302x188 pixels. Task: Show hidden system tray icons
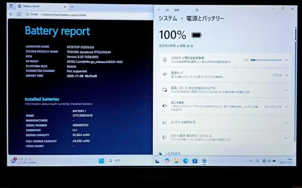click(251, 161)
